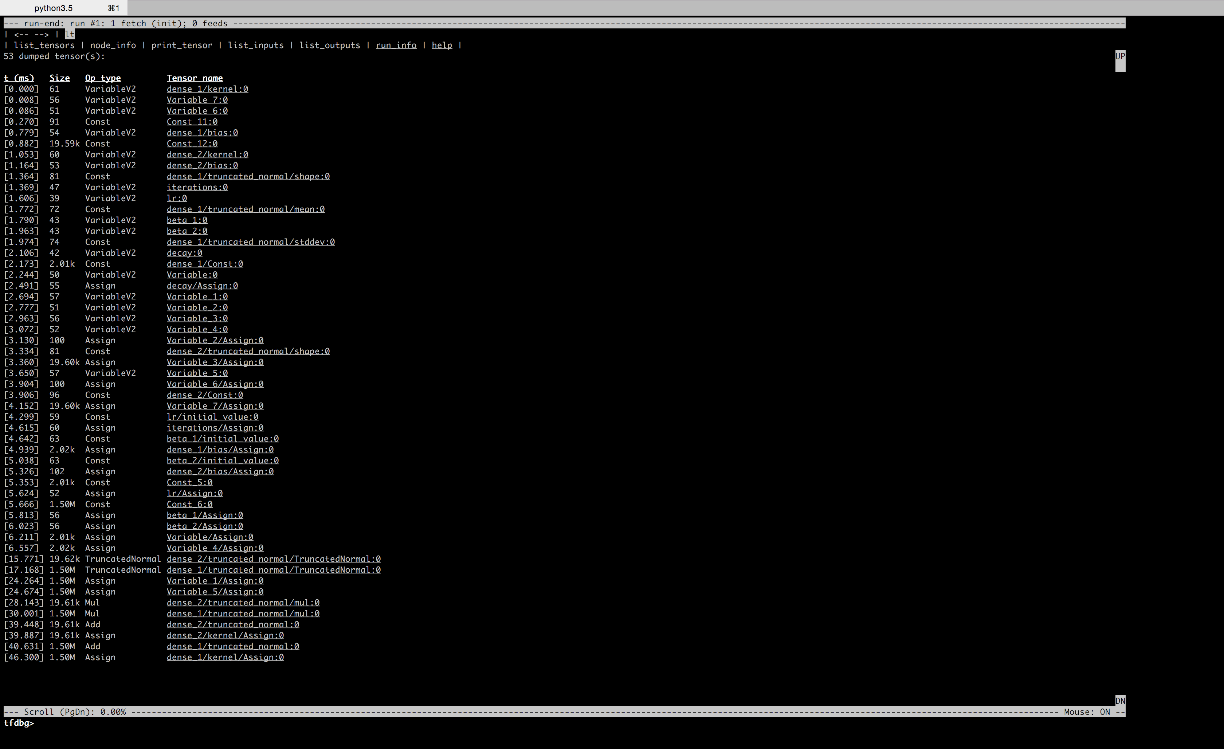
Task: Open the print_tensor command
Action: tap(181, 45)
